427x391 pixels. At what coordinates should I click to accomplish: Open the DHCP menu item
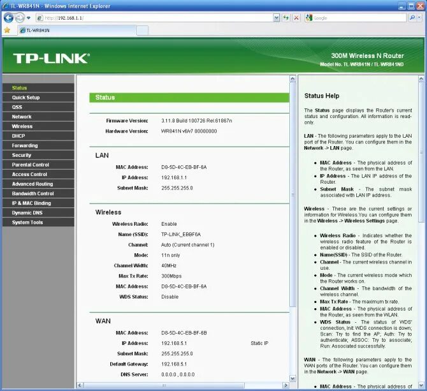click(38, 136)
